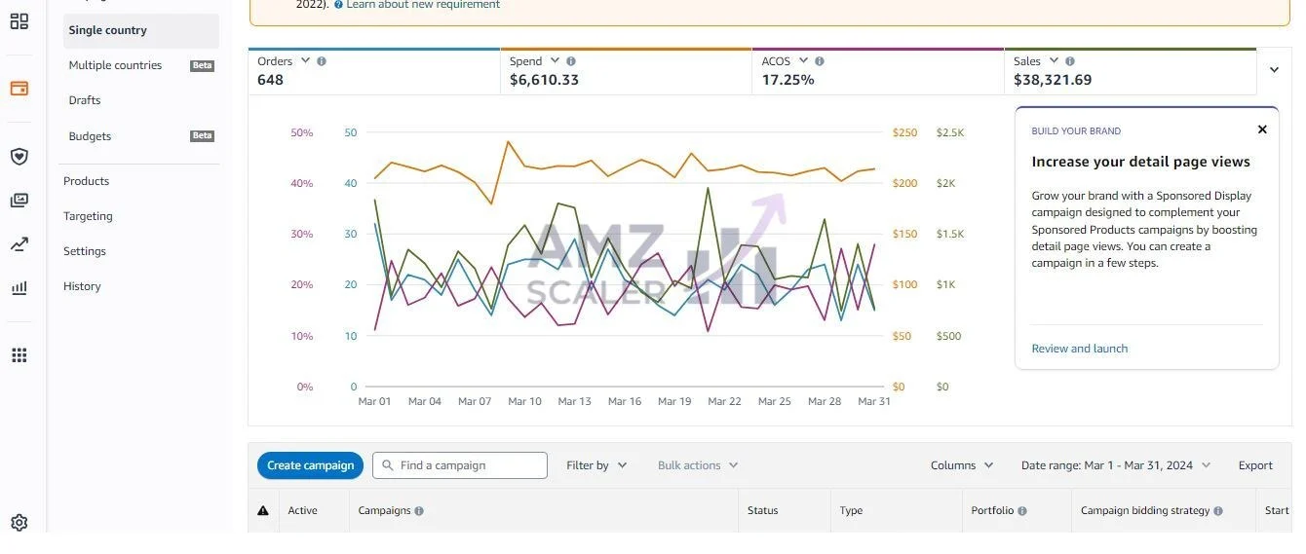Viewport: 1306px width, 554px height.
Task: Click the Mar 16 x-axis label
Action: pyautogui.click(x=624, y=401)
